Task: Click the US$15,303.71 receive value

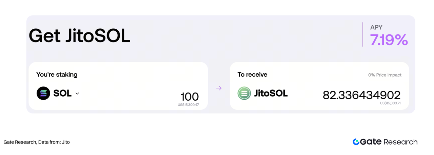Action: click(x=390, y=103)
